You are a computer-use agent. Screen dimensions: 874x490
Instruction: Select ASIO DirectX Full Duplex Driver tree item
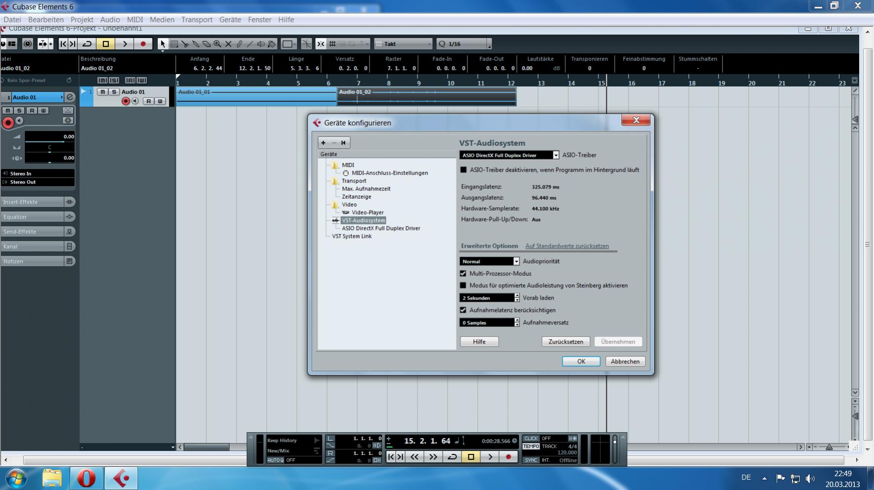pos(381,228)
